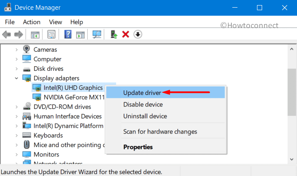This screenshot has height=176, width=297.
Task: Expand the Disk drives category
Action: click(17, 69)
